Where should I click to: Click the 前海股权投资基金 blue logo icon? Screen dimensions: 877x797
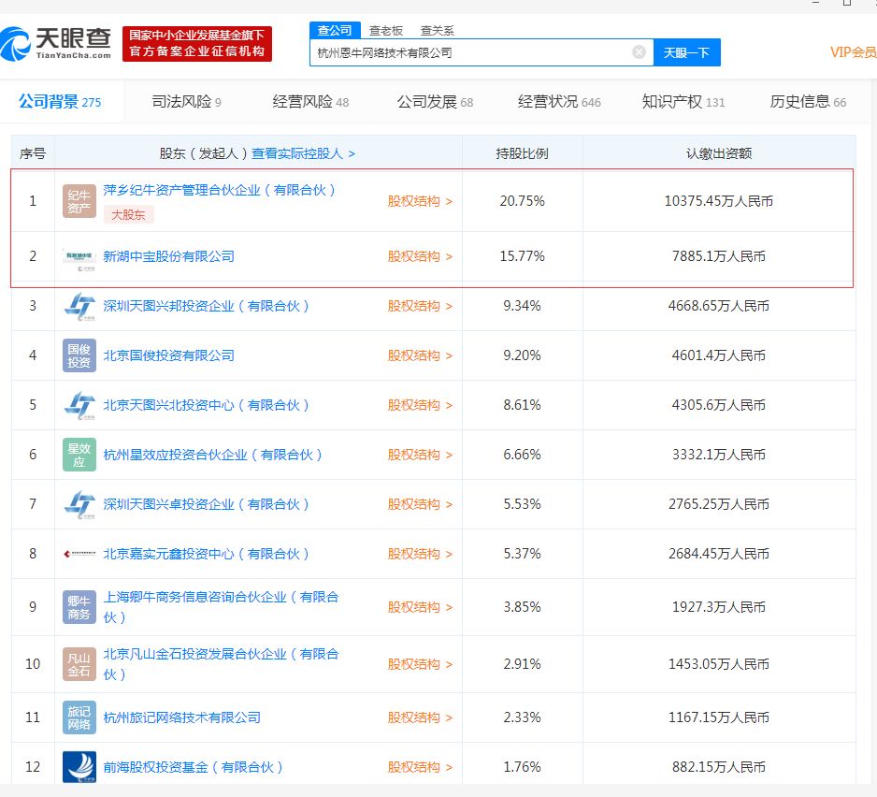[x=79, y=766]
